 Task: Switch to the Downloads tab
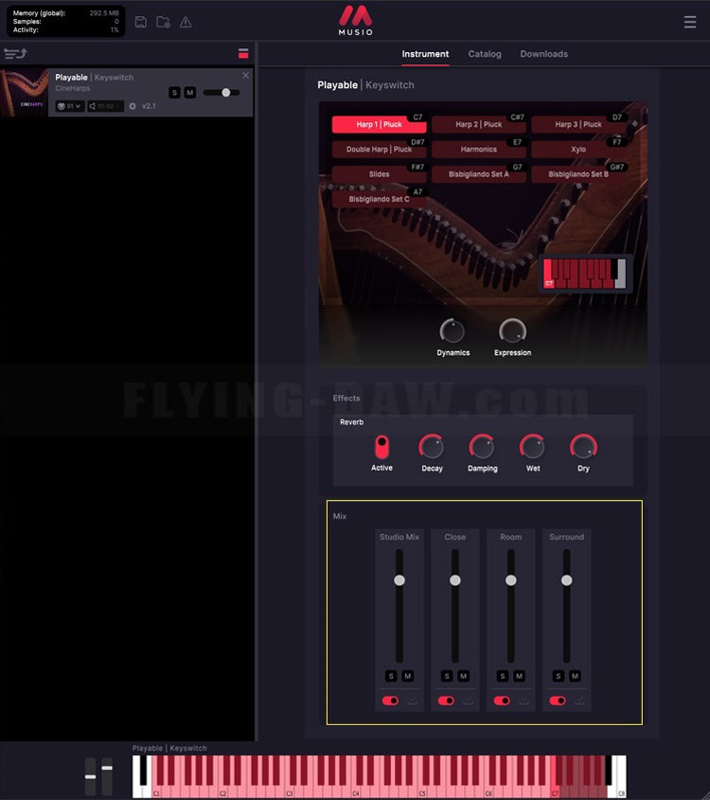(x=543, y=54)
